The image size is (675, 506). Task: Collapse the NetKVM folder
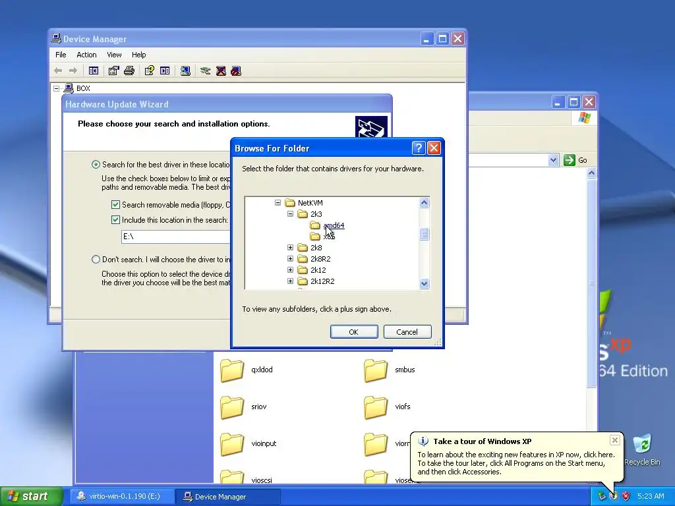[x=278, y=202]
